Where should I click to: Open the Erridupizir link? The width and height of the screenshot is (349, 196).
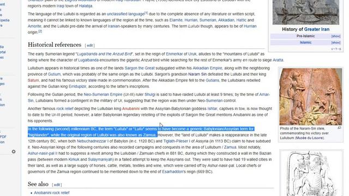[x=77, y=87]
